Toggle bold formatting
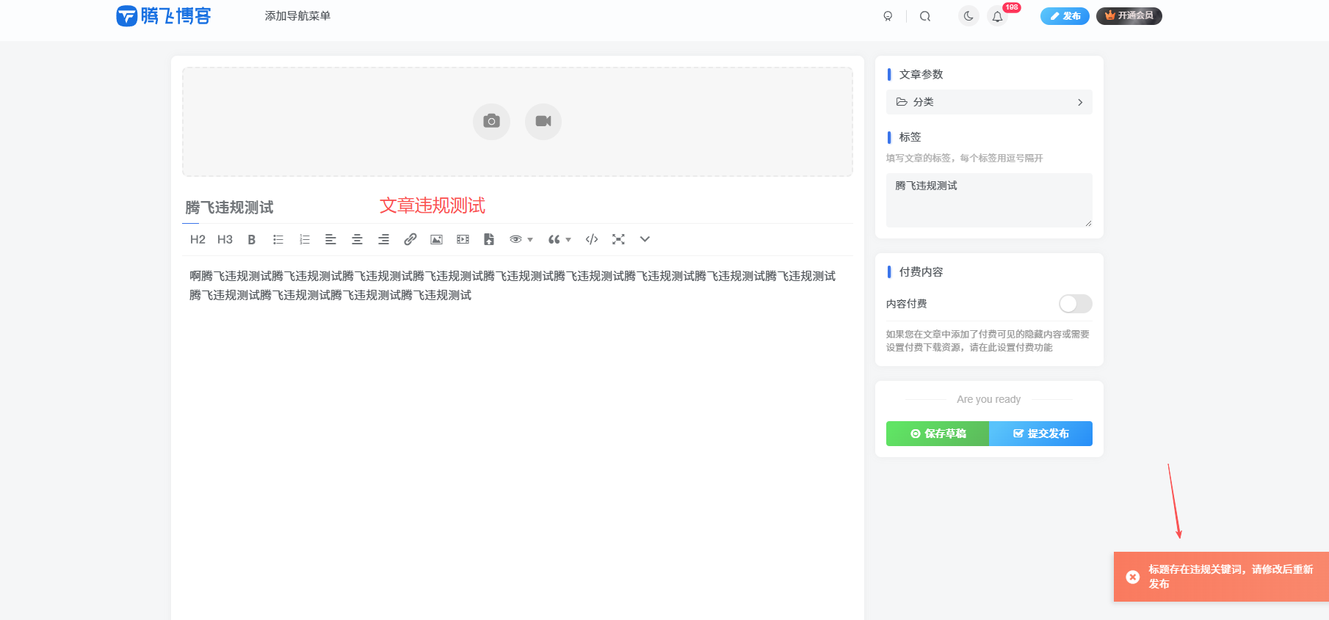1329x620 pixels. tap(251, 239)
